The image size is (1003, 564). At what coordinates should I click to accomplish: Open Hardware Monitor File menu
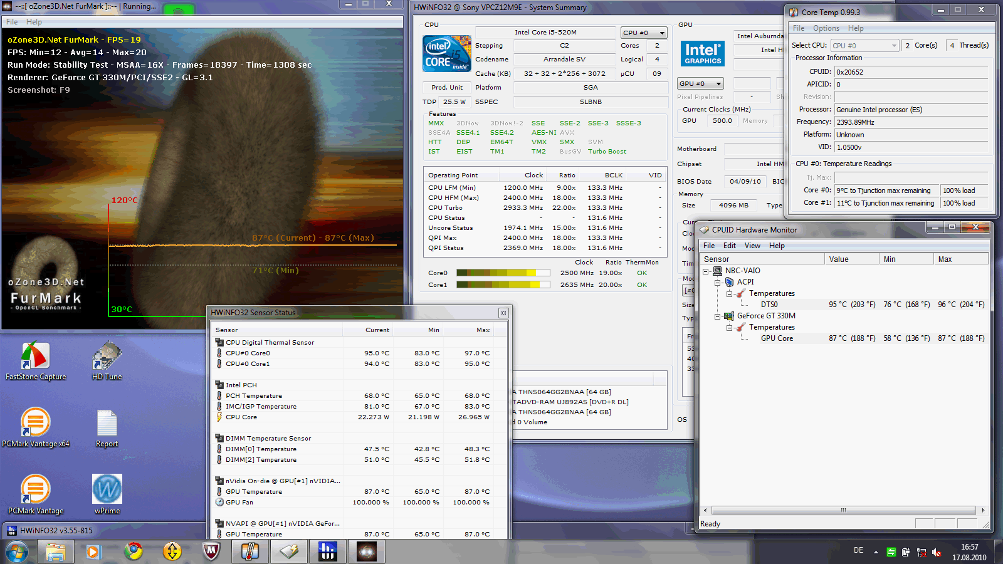pos(708,246)
